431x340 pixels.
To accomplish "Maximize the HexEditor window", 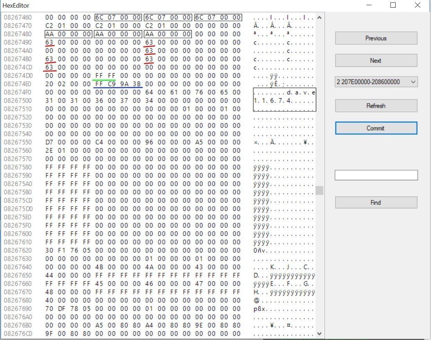I will [393, 5].
